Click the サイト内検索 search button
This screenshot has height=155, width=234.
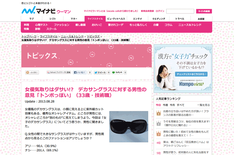(204, 11)
